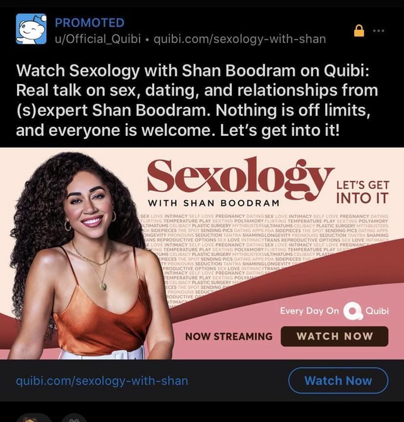
Task: Tap the blue outlined Watch Now button
Action: (338, 380)
